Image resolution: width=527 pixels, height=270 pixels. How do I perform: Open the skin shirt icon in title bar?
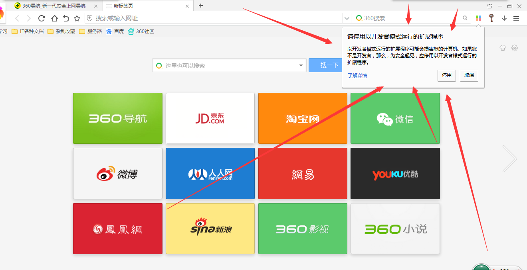click(x=489, y=6)
